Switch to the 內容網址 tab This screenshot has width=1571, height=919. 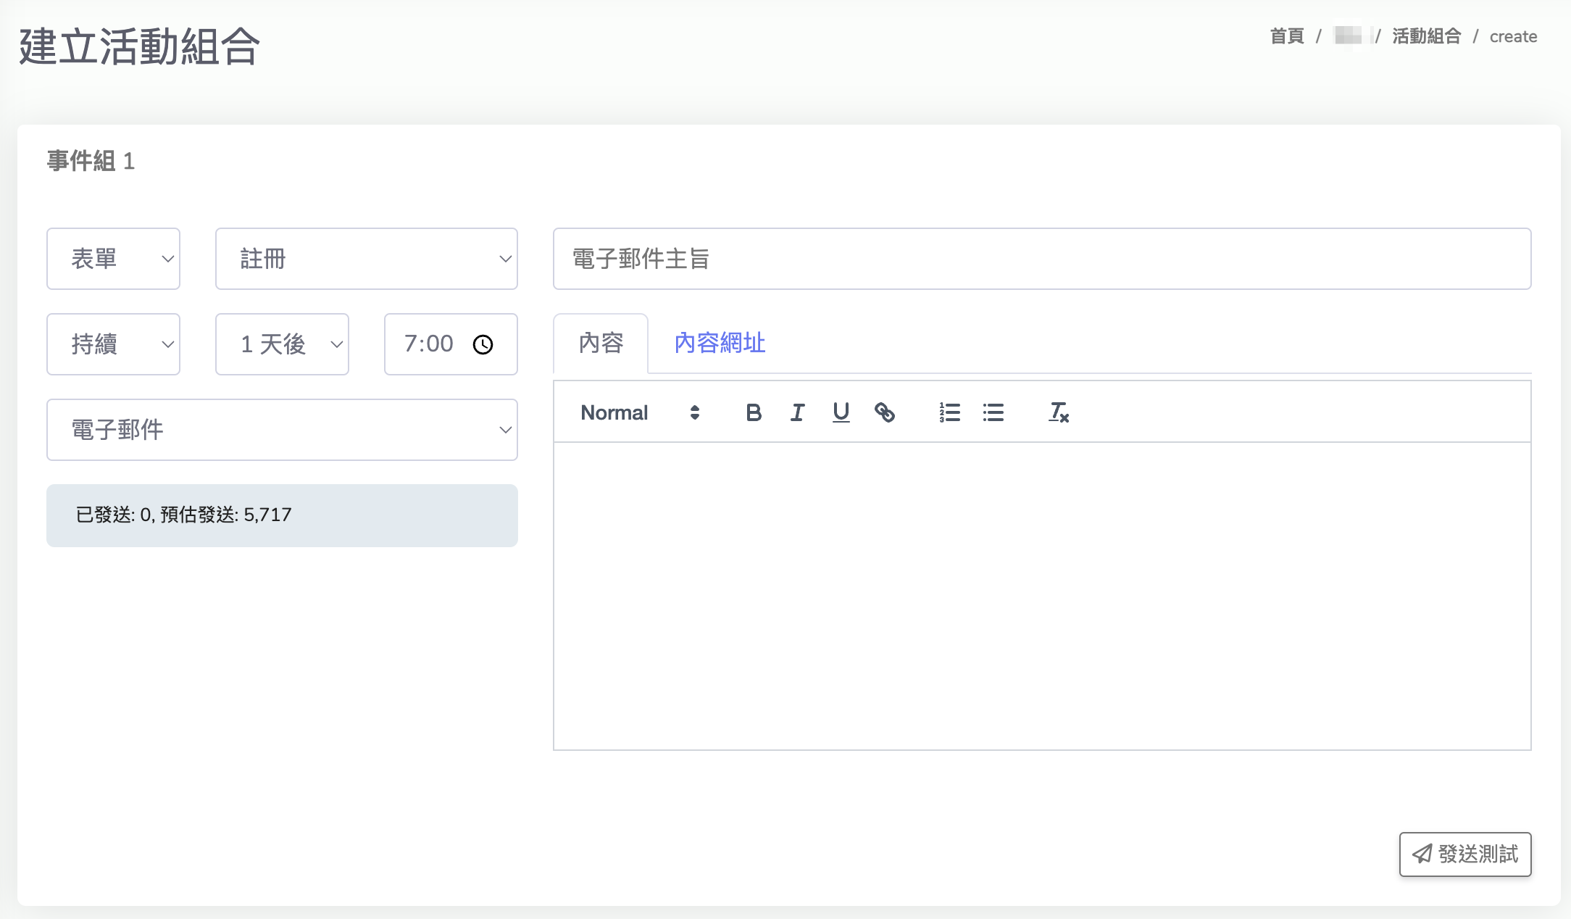720,343
